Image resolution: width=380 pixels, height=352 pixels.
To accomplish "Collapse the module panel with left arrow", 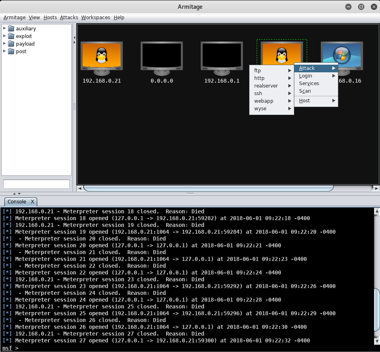I will tap(74, 38).
